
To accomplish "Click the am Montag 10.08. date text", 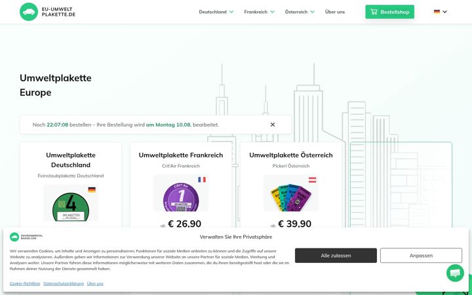I will coord(168,125).
